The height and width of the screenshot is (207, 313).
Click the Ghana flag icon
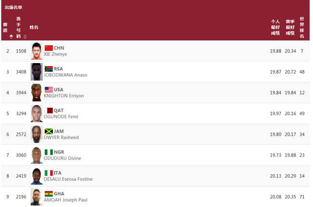[x=49, y=194]
